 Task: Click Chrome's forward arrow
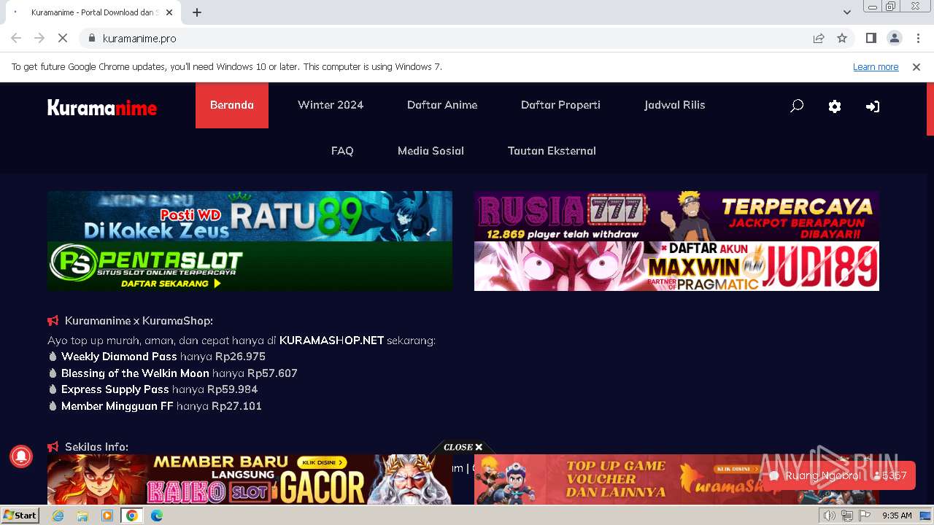pos(39,38)
